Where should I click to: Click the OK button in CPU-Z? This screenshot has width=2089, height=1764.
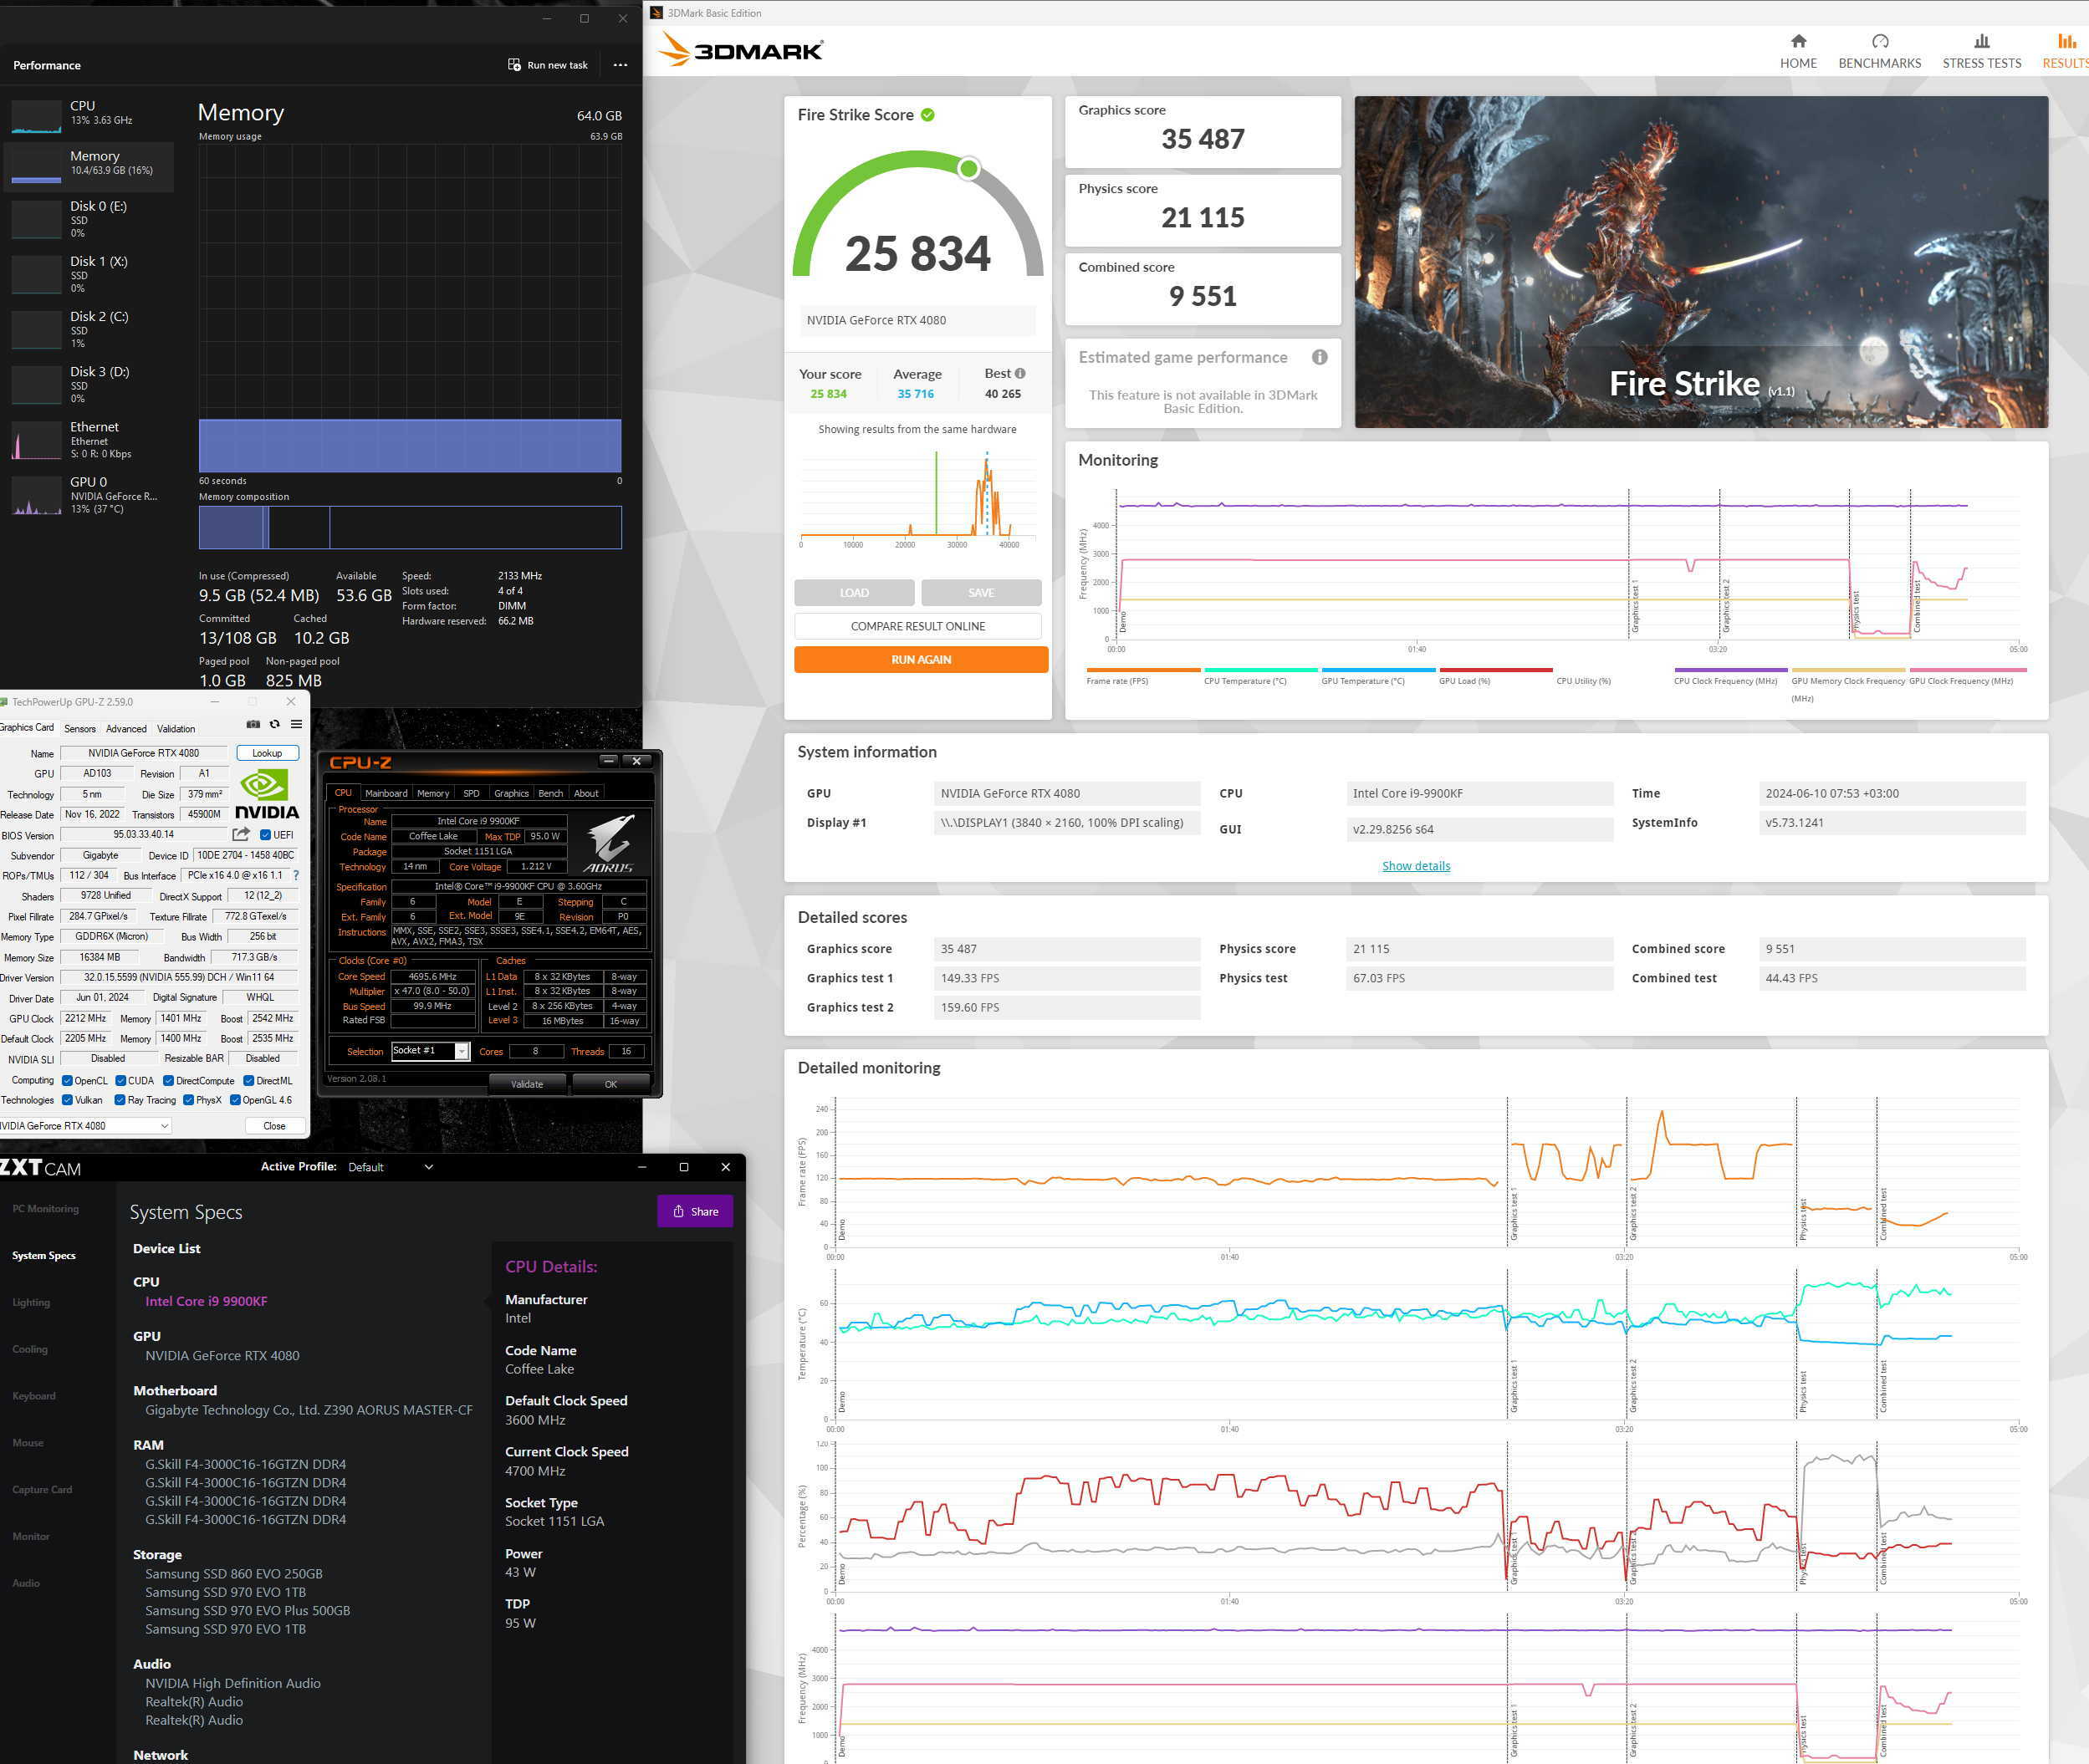[x=610, y=1084]
